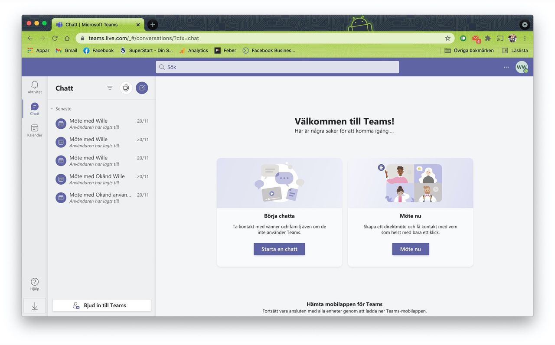Click the browser back arrow
Image resolution: width=555 pixels, height=345 pixels.
tap(30, 38)
